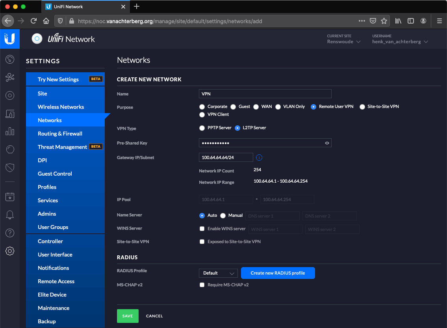Choose Site-to-Site VPN as the purpose
Image resolution: width=447 pixels, height=328 pixels.
point(362,106)
